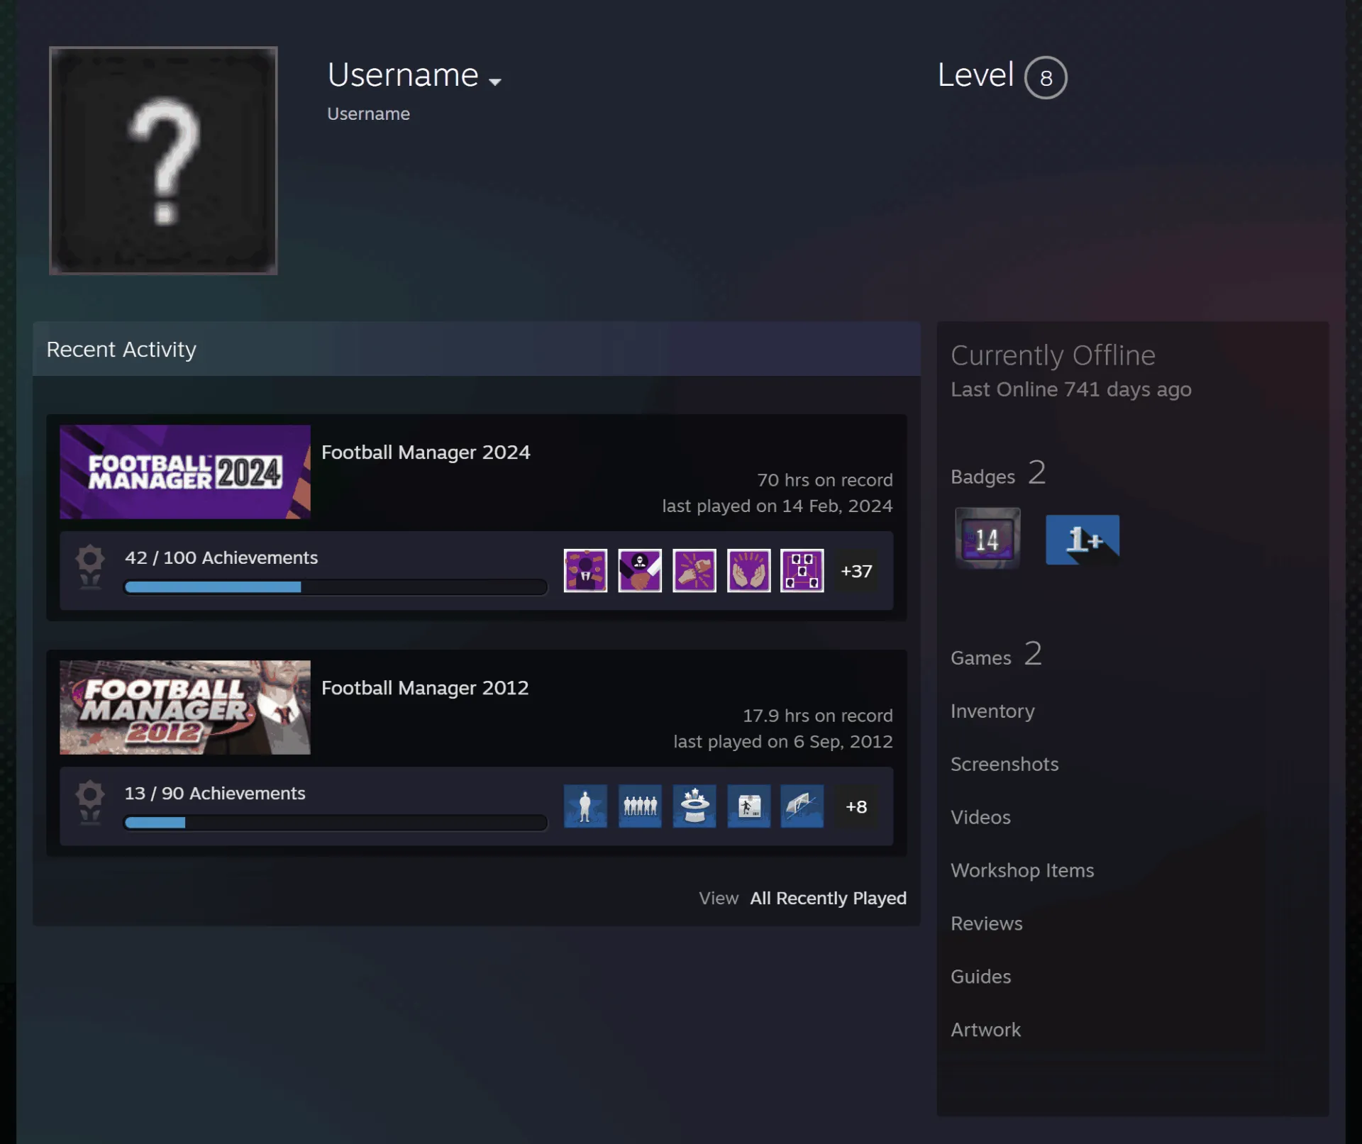Open the Inventory link

pyautogui.click(x=992, y=711)
